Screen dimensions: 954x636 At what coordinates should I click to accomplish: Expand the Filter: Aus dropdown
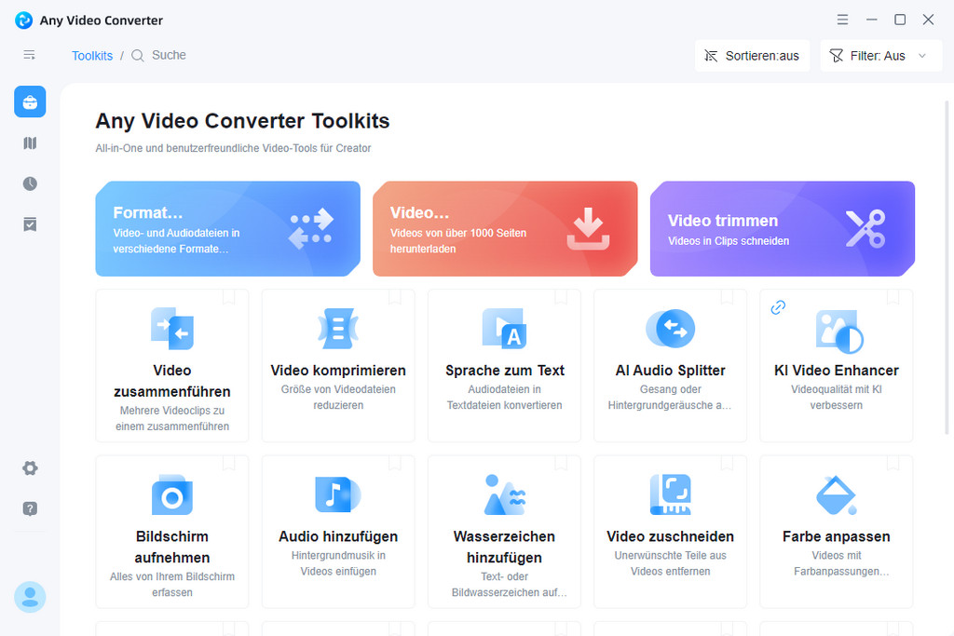(x=881, y=56)
